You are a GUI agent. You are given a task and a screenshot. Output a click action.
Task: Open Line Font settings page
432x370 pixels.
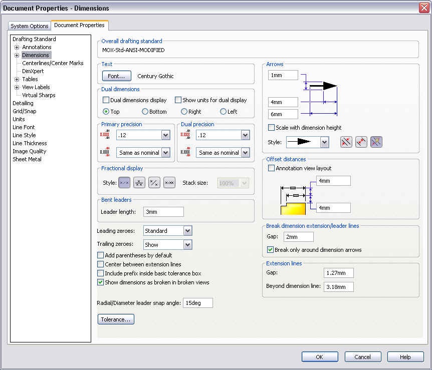pyautogui.click(x=24, y=127)
